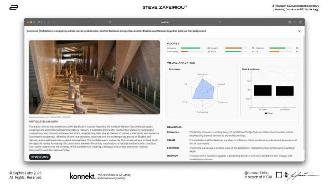This screenshot has width=329, height=185.
Task: Go back with the browser back arrow
Action: (x=49, y=22)
